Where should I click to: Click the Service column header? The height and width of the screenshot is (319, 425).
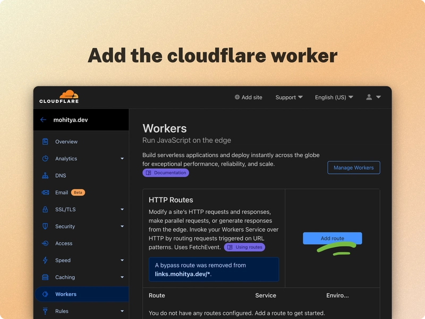pos(266,296)
